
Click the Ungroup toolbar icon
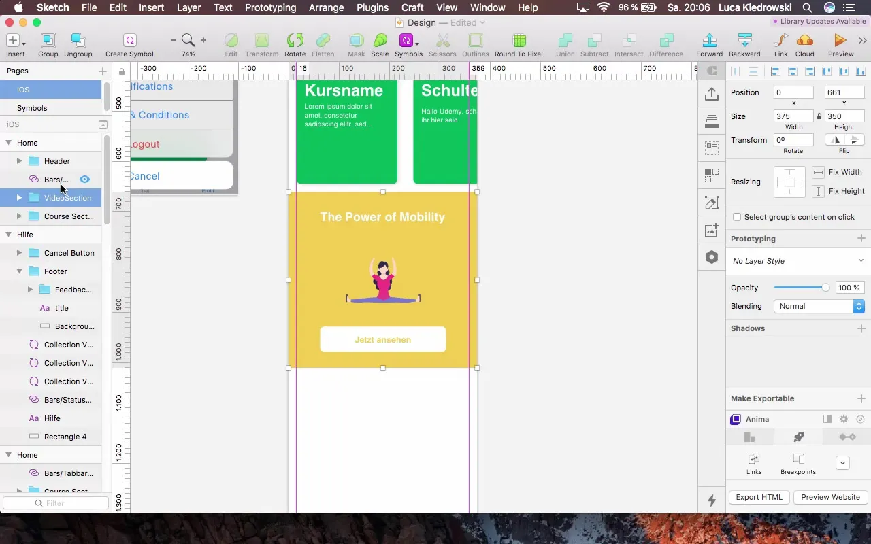78,41
